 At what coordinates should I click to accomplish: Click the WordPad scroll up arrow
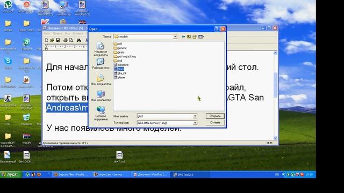(x=275, y=53)
